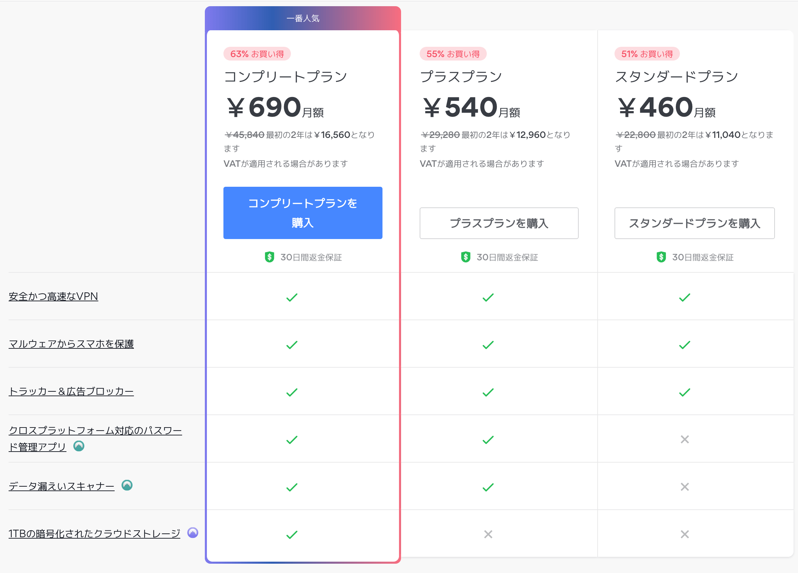
Task: Click the Standard plan data scanner X mark
Action: tap(684, 487)
